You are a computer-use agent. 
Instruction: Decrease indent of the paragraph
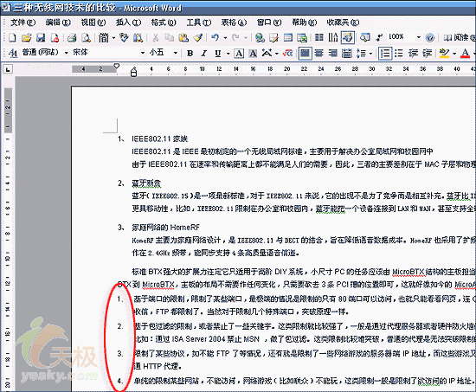(x=413, y=54)
